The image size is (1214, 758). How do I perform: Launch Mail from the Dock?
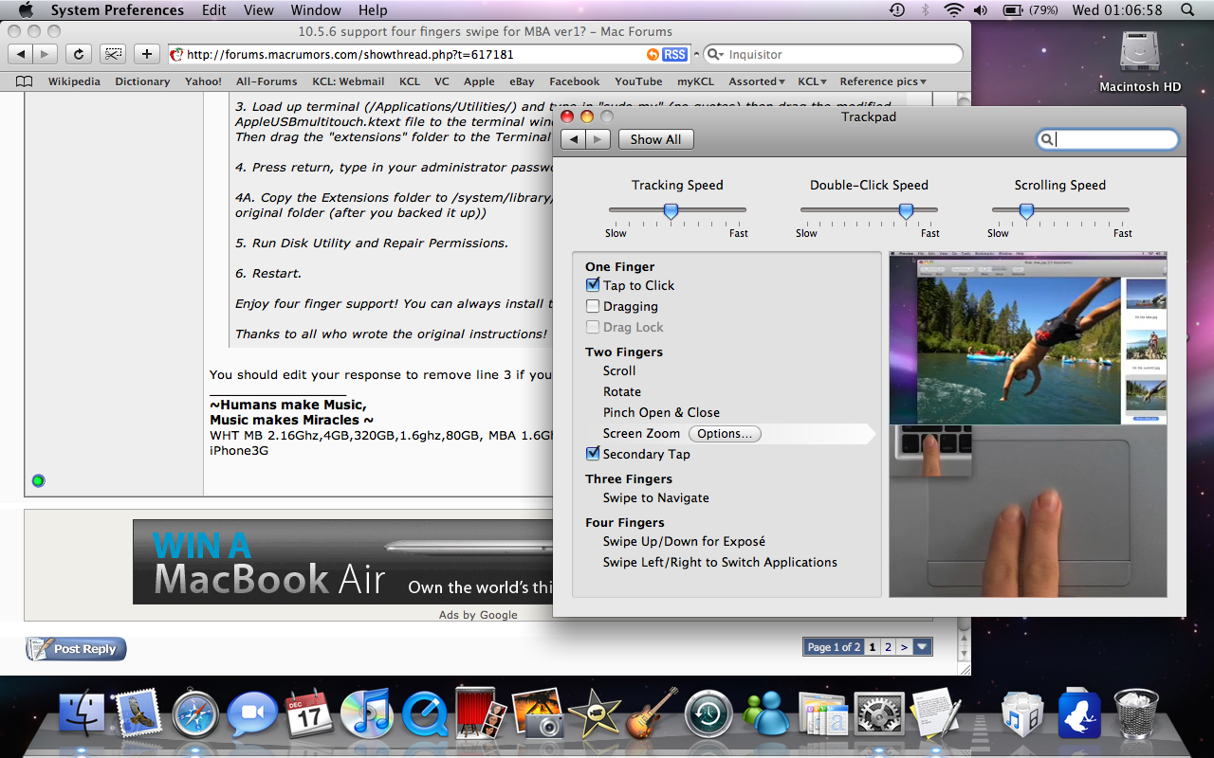(139, 714)
